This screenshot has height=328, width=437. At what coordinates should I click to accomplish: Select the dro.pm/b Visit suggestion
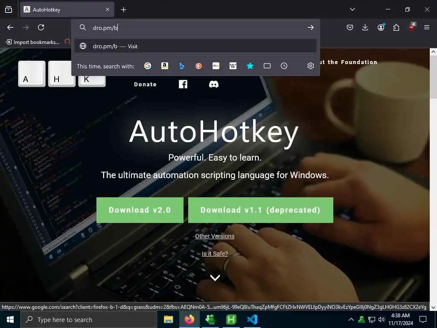(195, 46)
